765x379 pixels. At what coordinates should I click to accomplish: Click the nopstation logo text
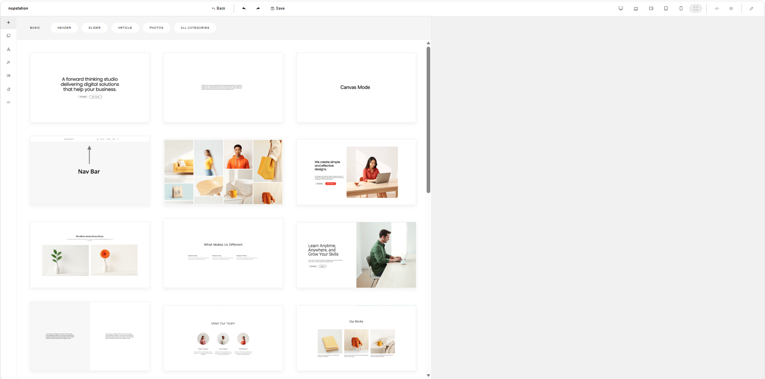click(x=18, y=8)
